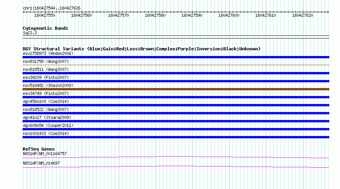340x189 pixels.
Task: Select the 1q23.3 band label
Action: click(x=30, y=33)
